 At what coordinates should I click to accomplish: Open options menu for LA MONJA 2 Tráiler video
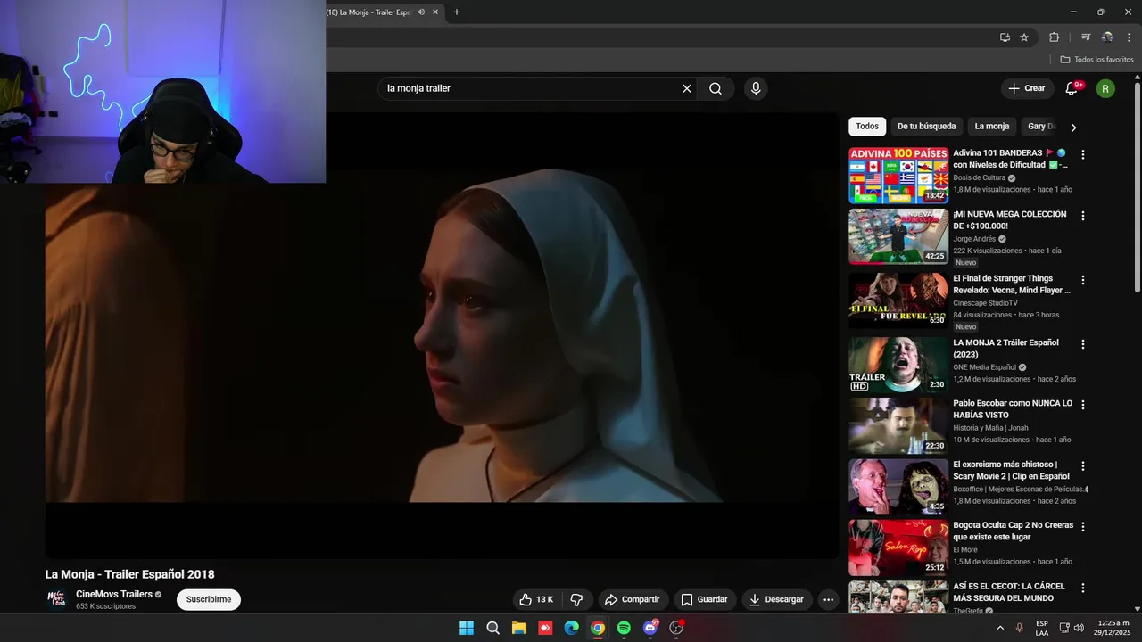click(1083, 344)
